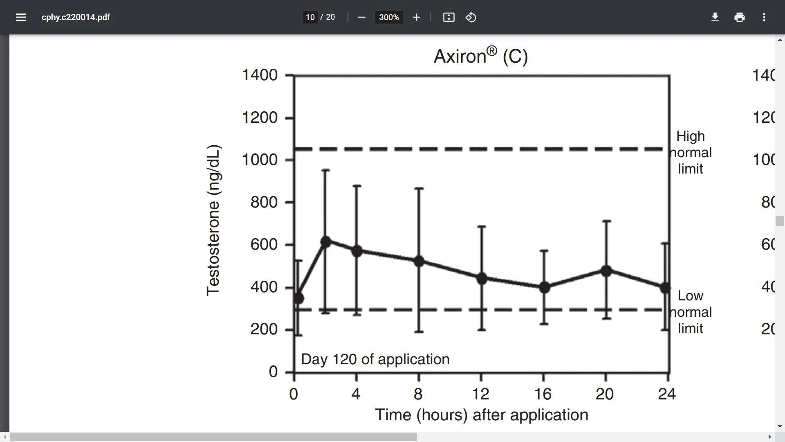The image size is (785, 442).
Task: Click the 20 hour x-axis tick label
Action: (x=605, y=394)
